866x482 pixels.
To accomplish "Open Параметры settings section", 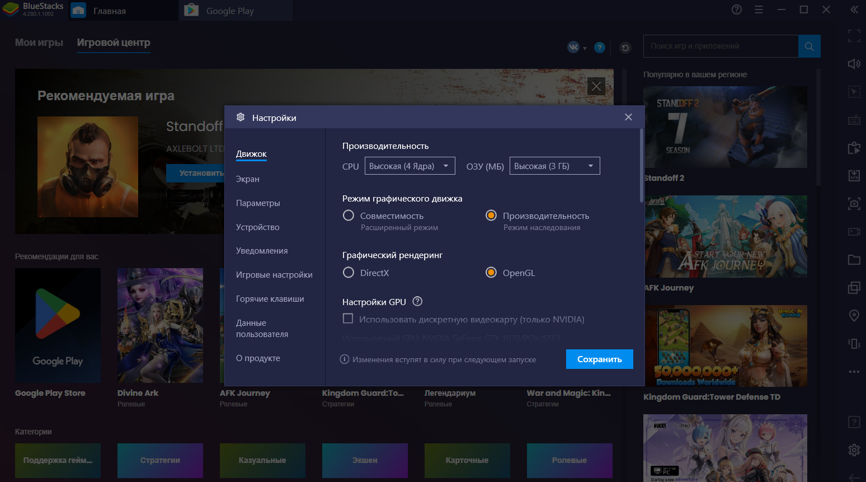I will (x=258, y=203).
